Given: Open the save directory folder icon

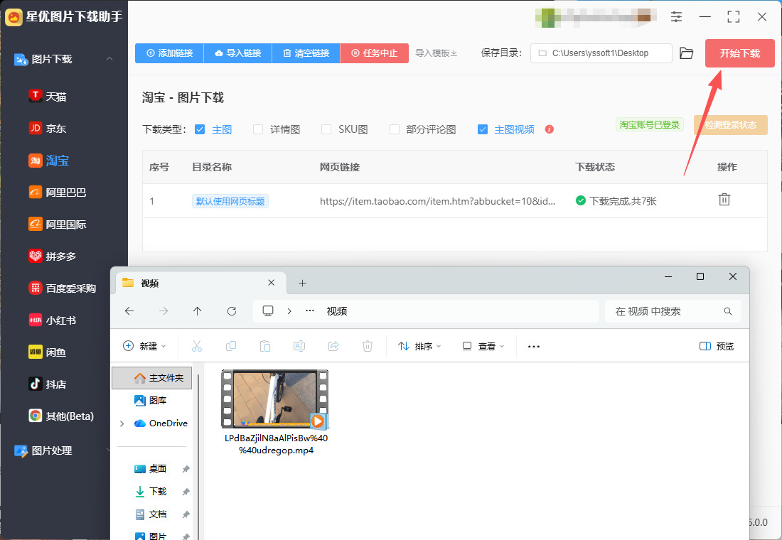Looking at the screenshot, I should pos(686,53).
